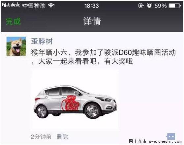
Task: Tap the 网上车市 watermark at top left
Action: pyautogui.click(x=11, y=5)
